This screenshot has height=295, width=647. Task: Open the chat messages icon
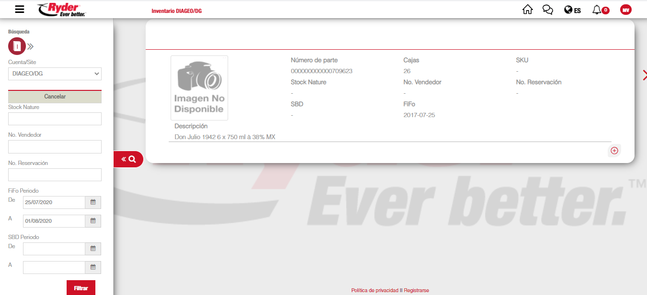548,10
